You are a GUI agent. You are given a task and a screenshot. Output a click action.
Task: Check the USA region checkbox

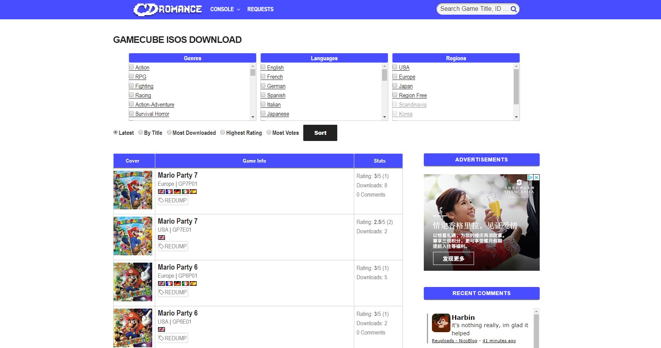pos(395,67)
